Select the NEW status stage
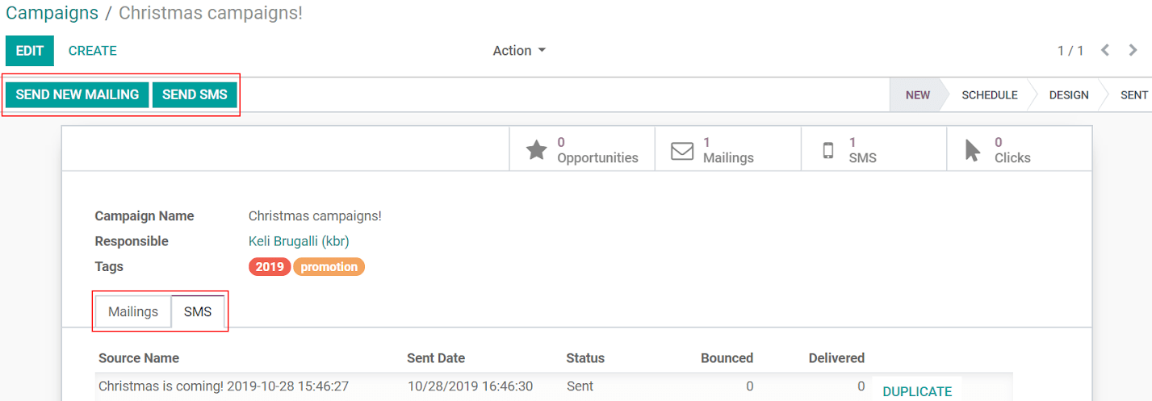The width and height of the screenshot is (1152, 401). [918, 95]
